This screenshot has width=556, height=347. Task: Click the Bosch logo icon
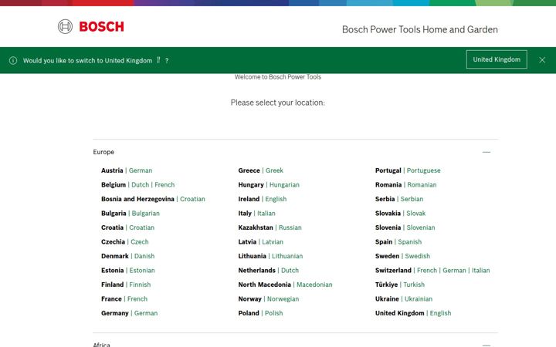click(x=65, y=26)
